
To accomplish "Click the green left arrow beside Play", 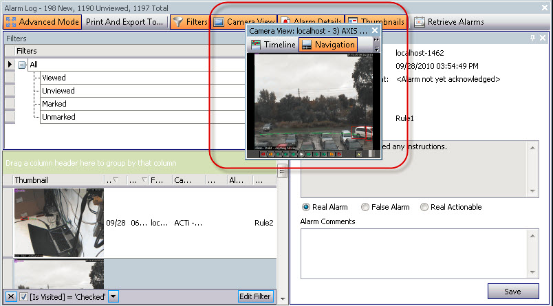I will click(294, 154).
